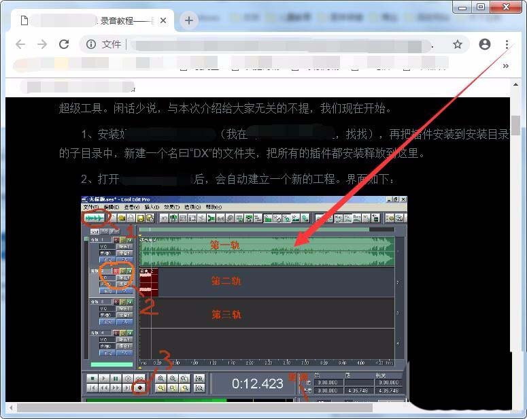
Task: Bookmark this page with the star icon
Action: [458, 44]
